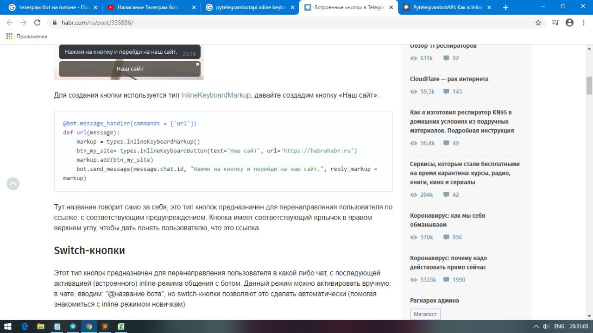Open the 'Рагнарек админа' article
593x333 pixels.
point(435,301)
